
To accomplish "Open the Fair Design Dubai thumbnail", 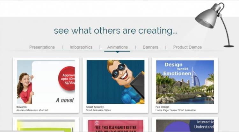I will coord(185,82).
